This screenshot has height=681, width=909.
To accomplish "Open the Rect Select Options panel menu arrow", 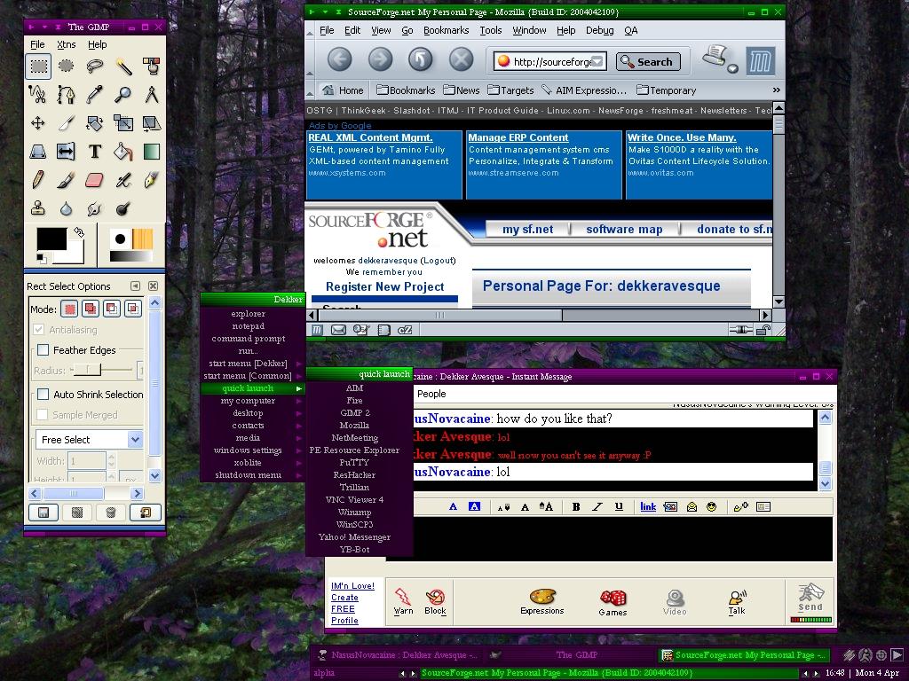I will click(135, 286).
